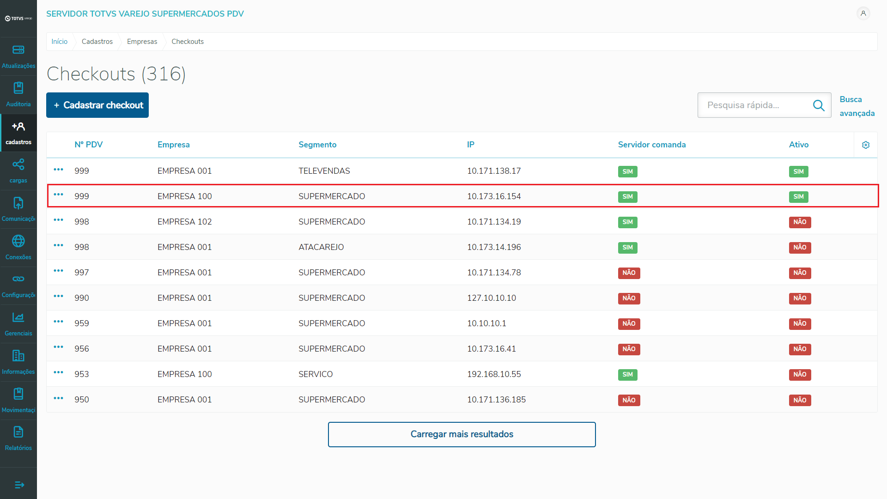Click Cadastrar checkout button

coord(97,105)
